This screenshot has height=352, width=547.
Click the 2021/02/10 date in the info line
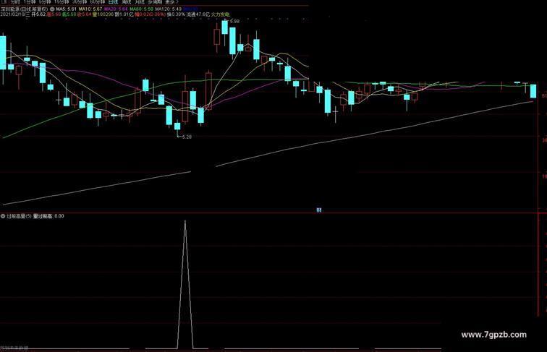click(x=13, y=14)
